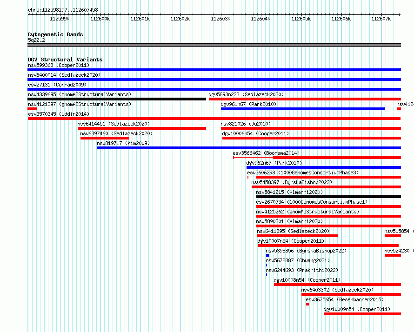Click the black bar of nsv4339695 (gnomADStructuralVariants)
This screenshot has width=414, height=332.
(x=117, y=99)
